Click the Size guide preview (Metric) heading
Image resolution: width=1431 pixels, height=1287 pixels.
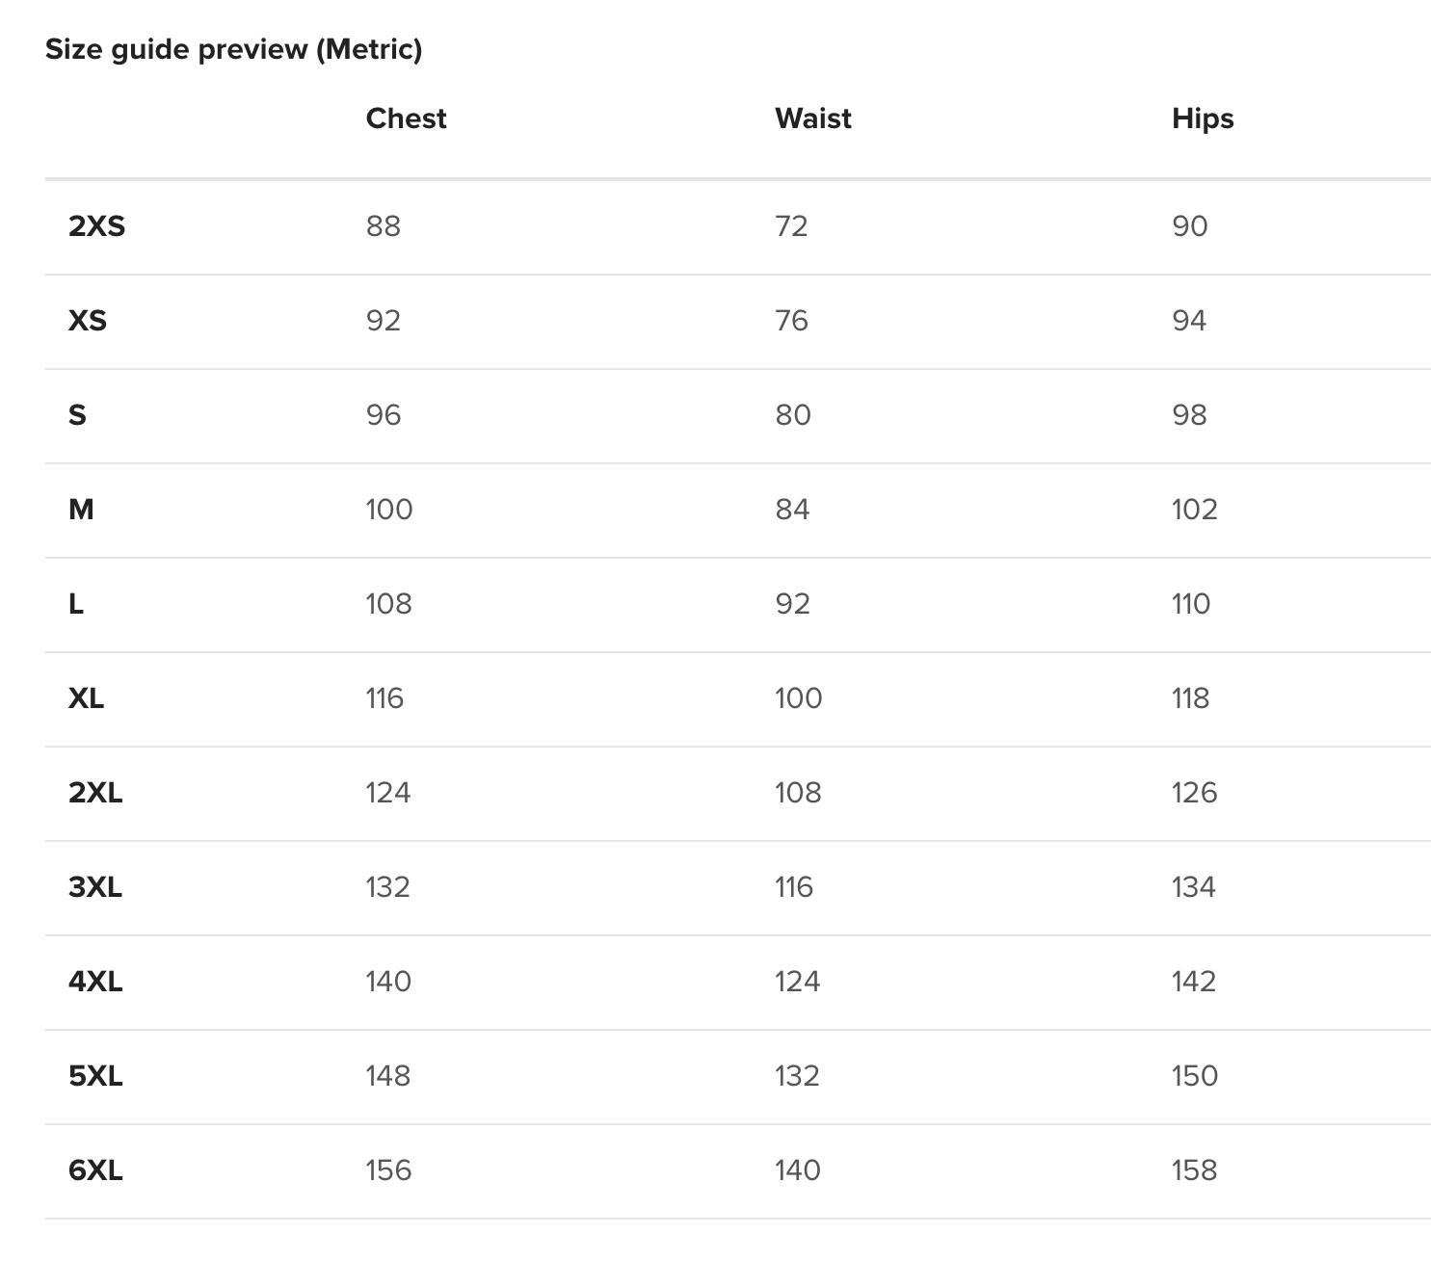[234, 49]
